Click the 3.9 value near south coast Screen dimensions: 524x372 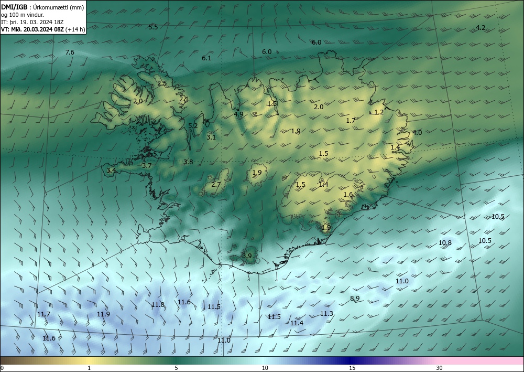[x=247, y=256]
